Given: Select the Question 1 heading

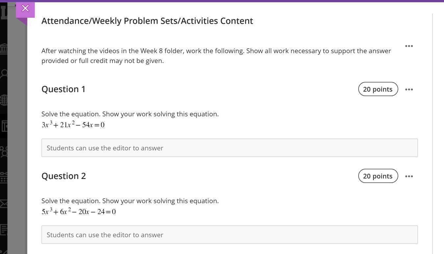Looking at the screenshot, I should (63, 89).
